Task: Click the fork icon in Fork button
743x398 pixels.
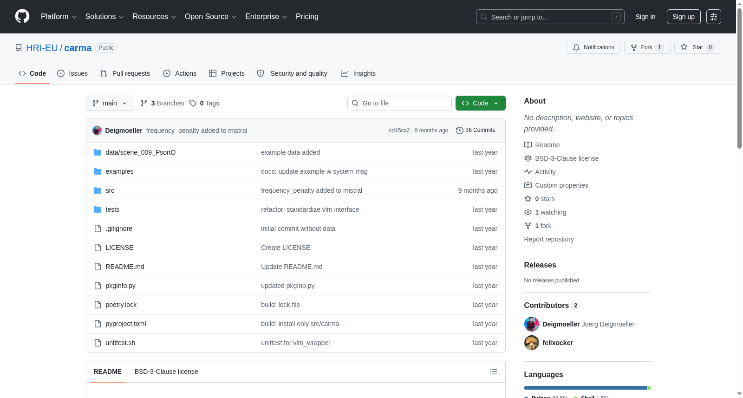Action: [634, 47]
